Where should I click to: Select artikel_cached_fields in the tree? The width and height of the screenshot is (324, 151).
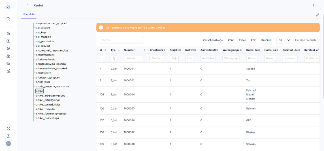coord(48,105)
